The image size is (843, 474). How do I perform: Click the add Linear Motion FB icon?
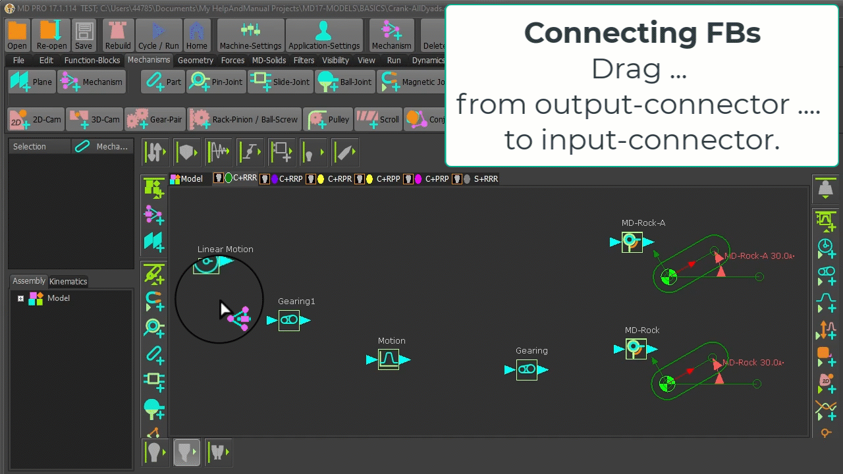[826, 248]
